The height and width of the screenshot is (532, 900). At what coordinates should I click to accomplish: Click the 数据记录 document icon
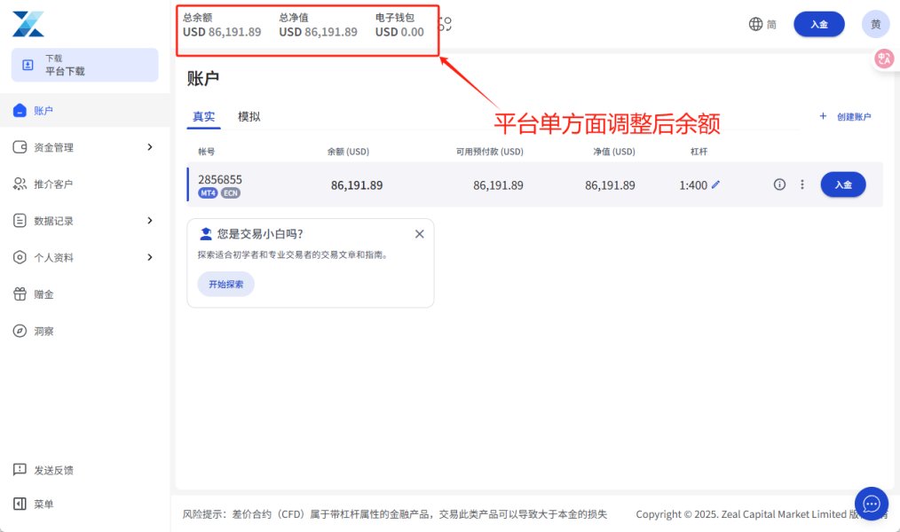(20, 221)
